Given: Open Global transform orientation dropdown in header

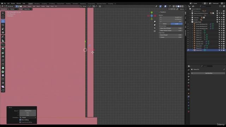Looking at the screenshot, I should click(x=84, y=6).
